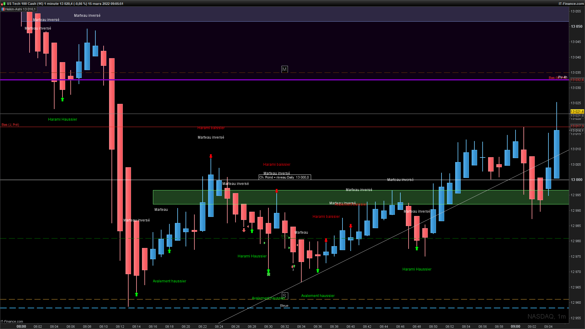Click the candlestick icon in title bar
Viewport: 585px width, 329px height.
click(x=3, y=4)
